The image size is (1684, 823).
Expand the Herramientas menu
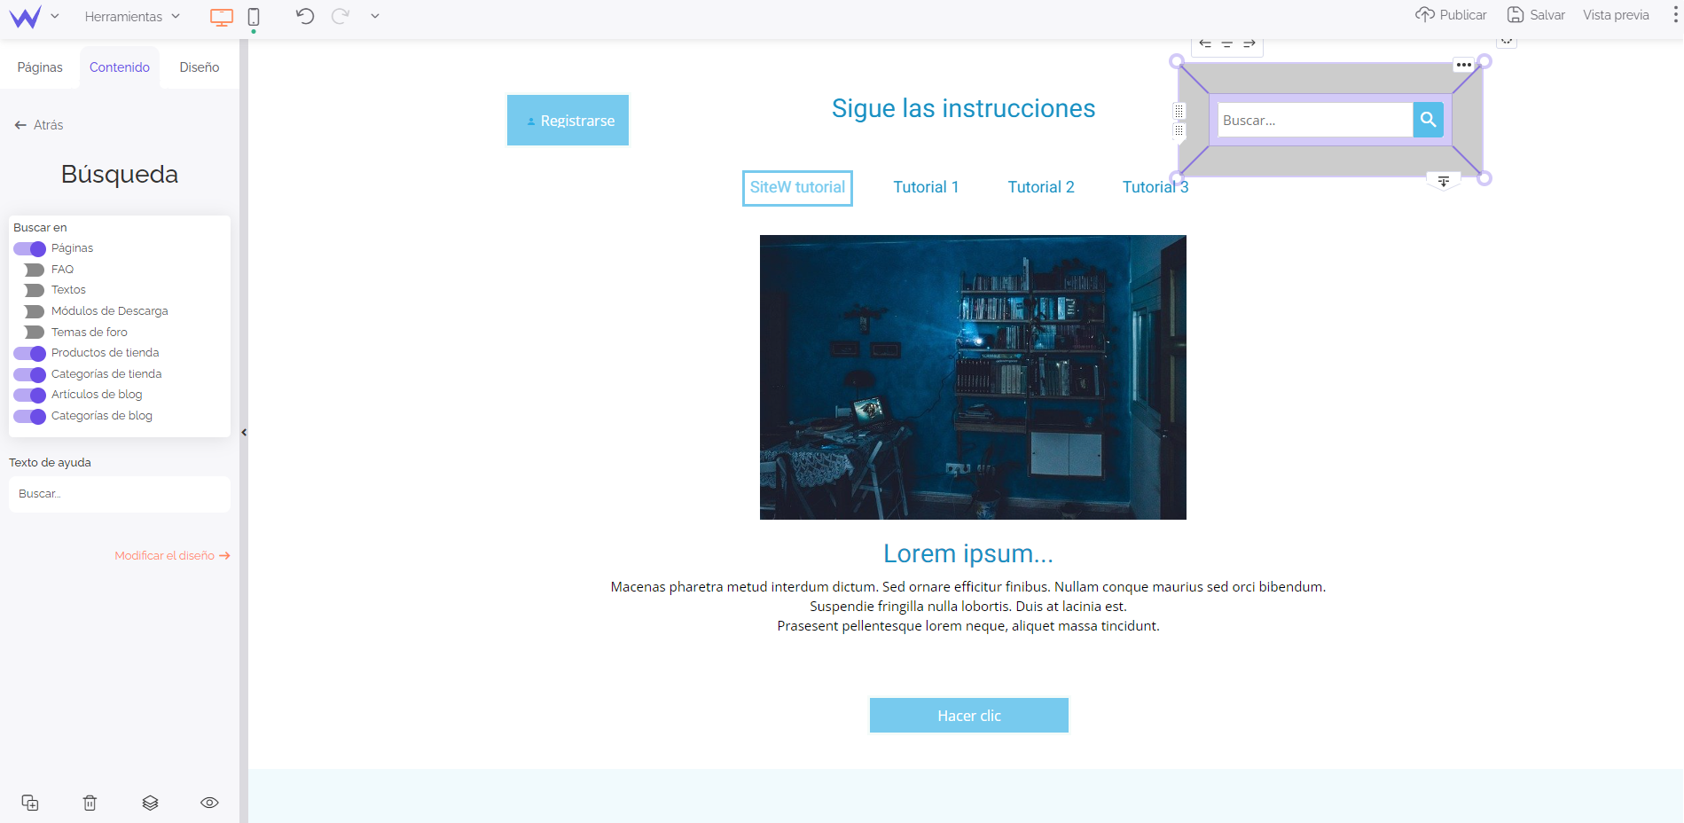132,16
